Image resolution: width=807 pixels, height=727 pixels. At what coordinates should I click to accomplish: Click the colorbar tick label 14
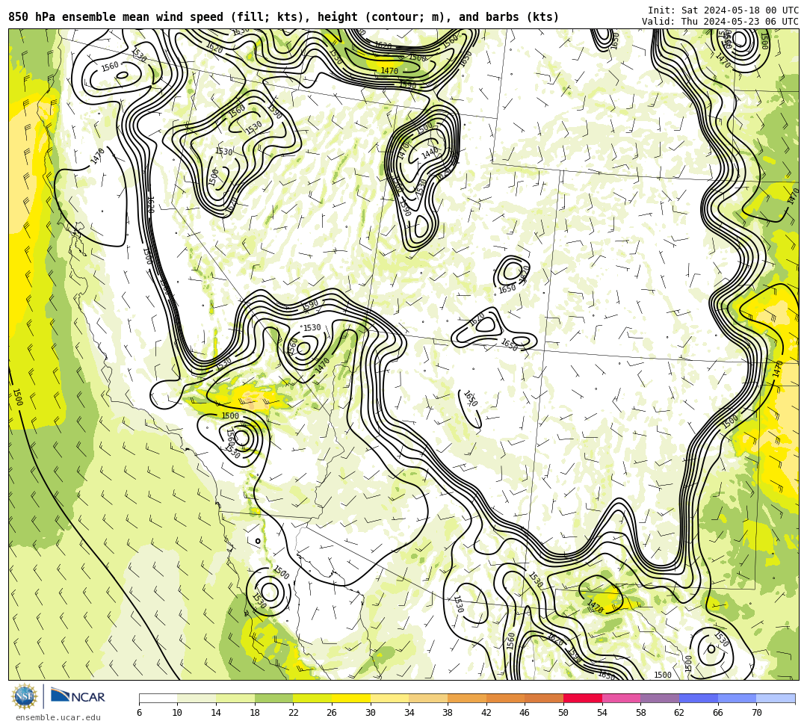pyautogui.click(x=216, y=713)
